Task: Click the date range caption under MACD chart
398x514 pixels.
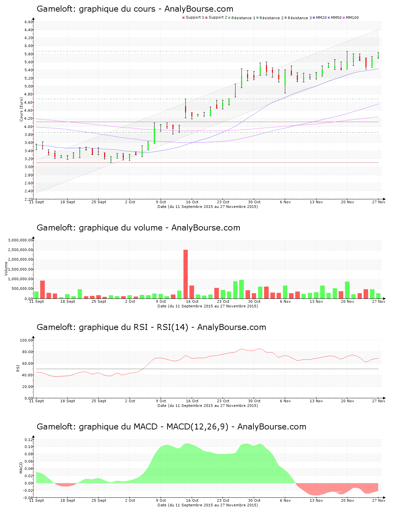Action: 208,505
